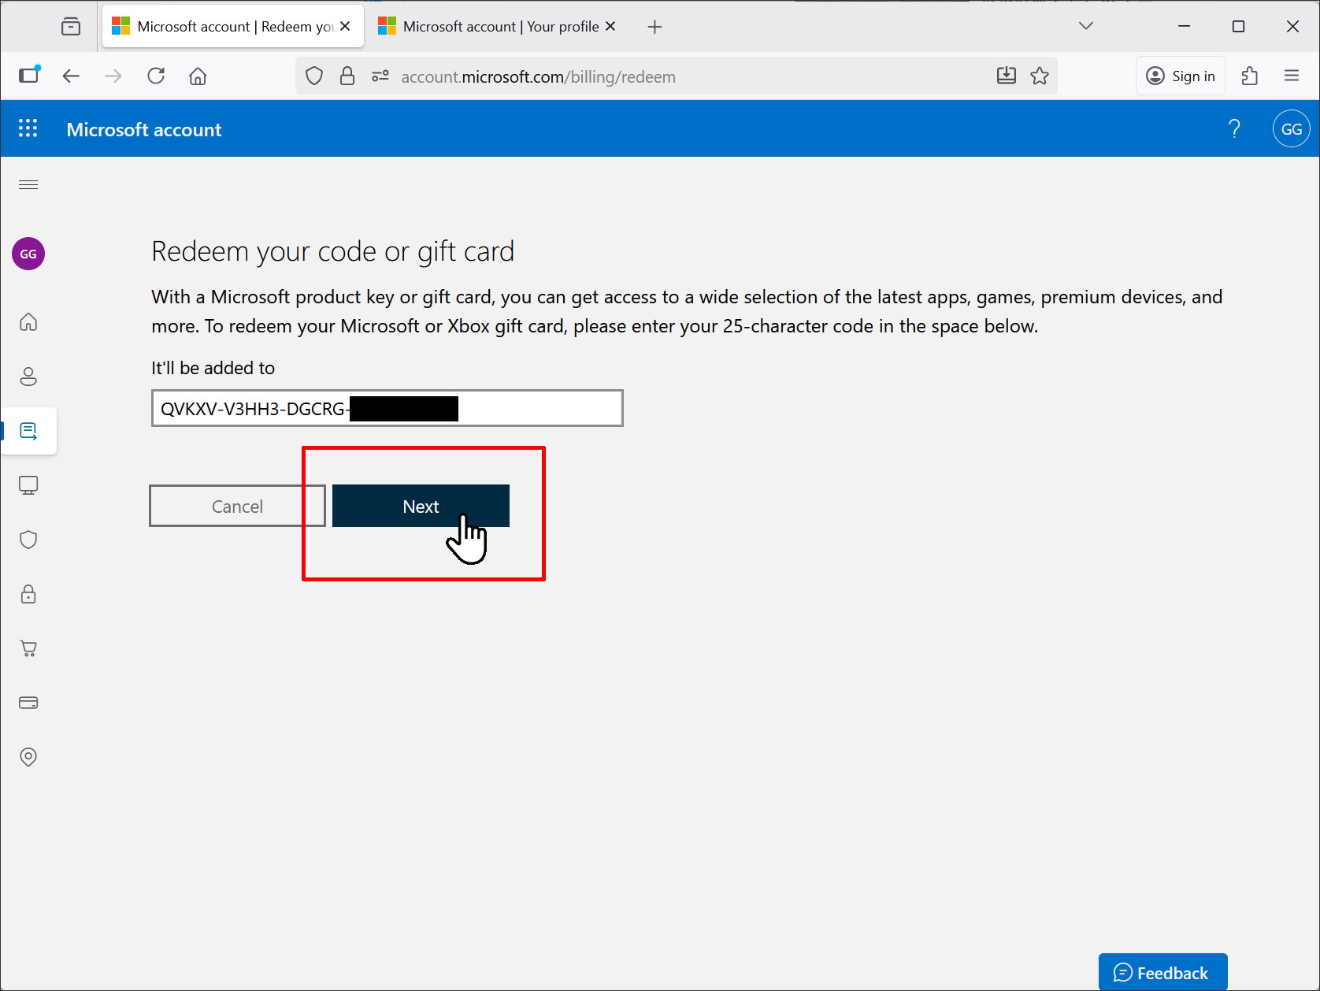
Task: Go to Microsoft account header link
Action: point(144,130)
